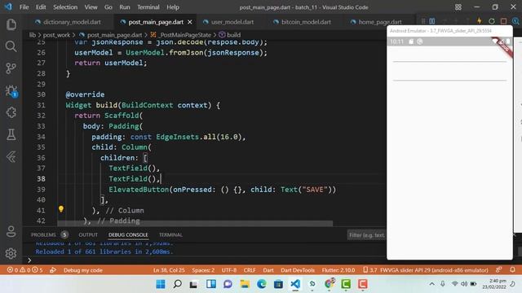The image size is (522, 293).
Task: Switch to dictionary_model.dart tab
Action: (x=69, y=22)
